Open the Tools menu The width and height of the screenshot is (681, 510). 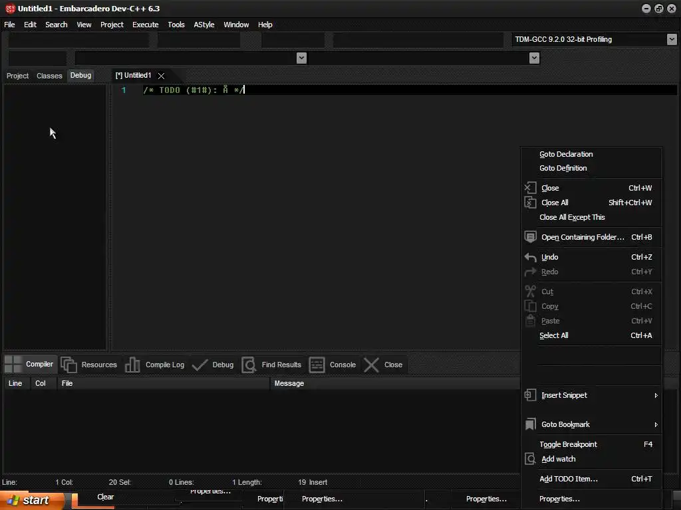[176, 25]
